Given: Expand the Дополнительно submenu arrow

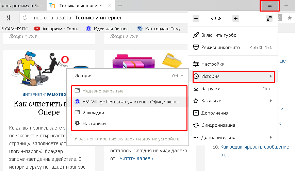Looking at the screenshot, I should tap(271, 137).
